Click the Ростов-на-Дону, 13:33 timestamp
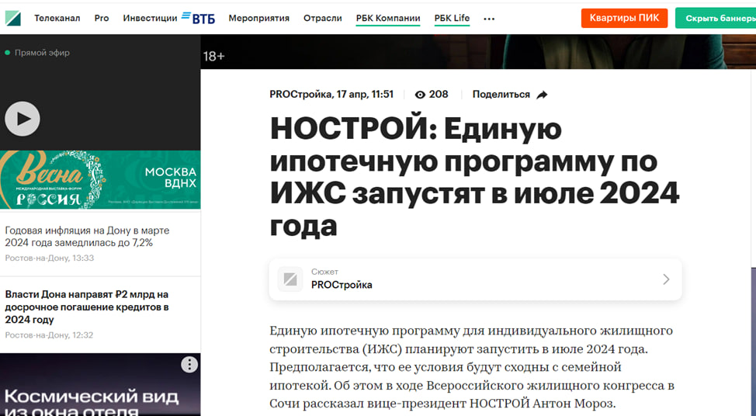This screenshot has width=756, height=416. point(50,258)
